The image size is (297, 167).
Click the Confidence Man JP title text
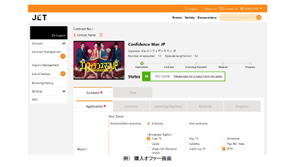[147, 45]
